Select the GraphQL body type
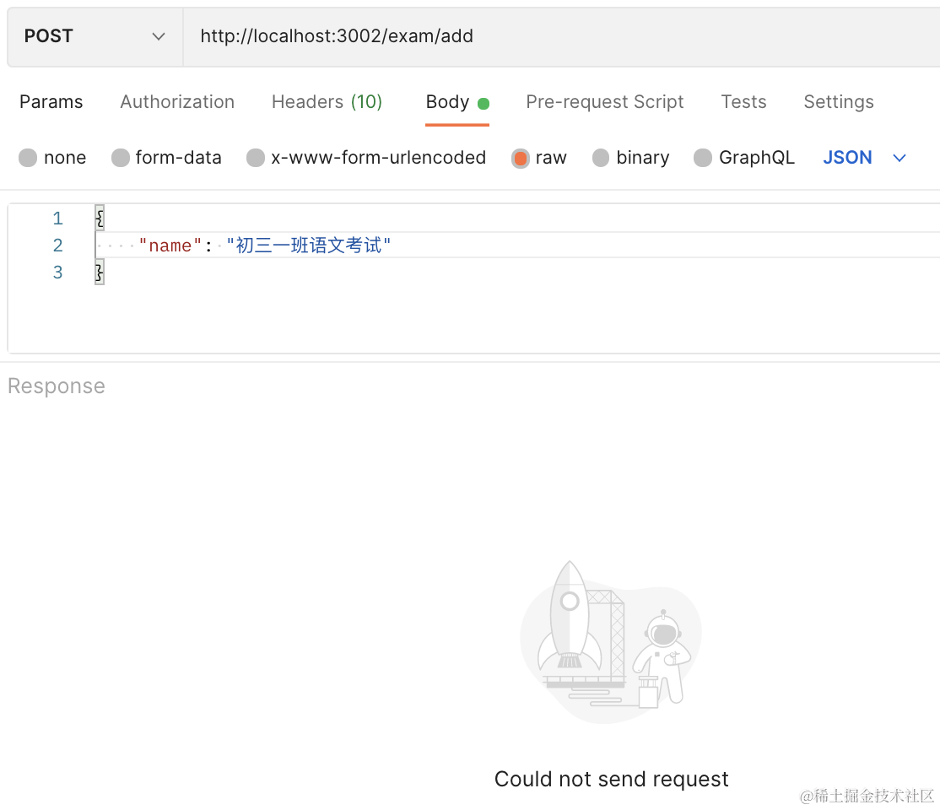Viewport: 940px width, 810px height. tap(703, 158)
